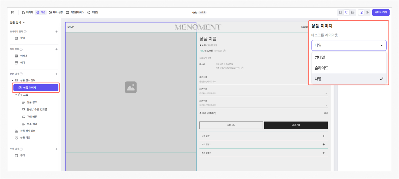Activate the element selection cursor tool
This screenshot has width=399, height=179.
pos(361,13)
